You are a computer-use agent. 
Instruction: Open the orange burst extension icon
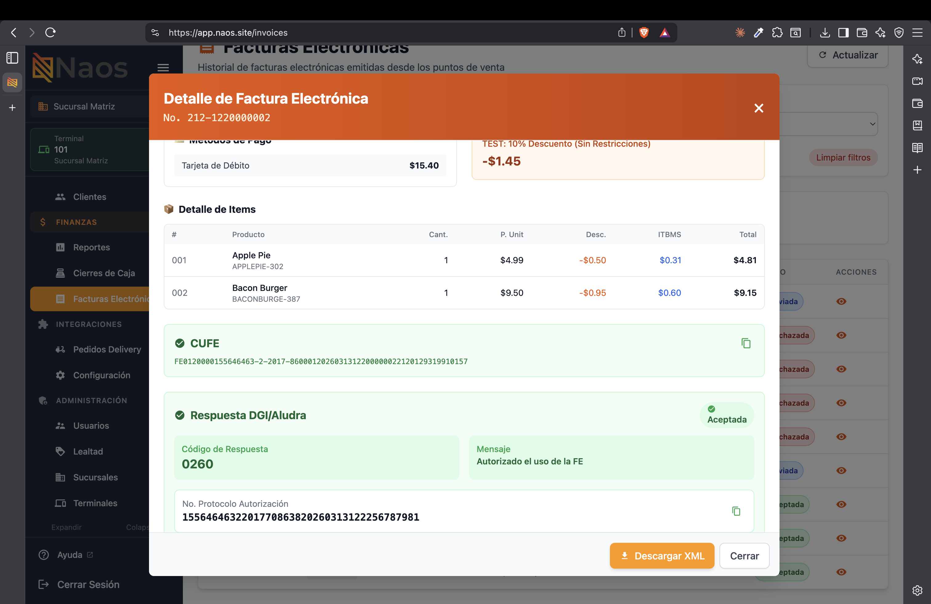[740, 32]
